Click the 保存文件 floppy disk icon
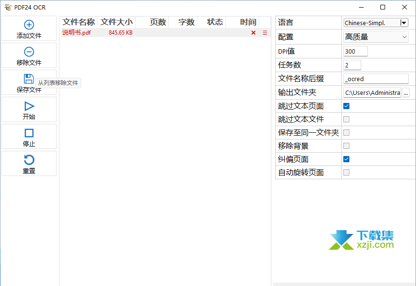The image size is (416, 286). click(x=29, y=79)
